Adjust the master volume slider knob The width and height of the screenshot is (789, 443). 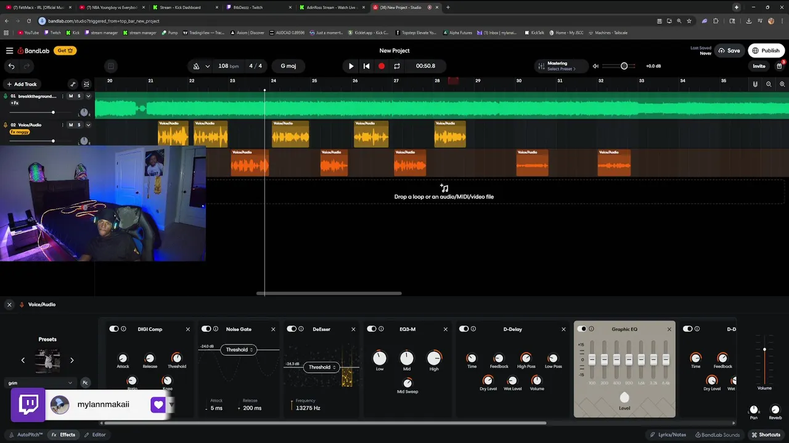click(624, 66)
